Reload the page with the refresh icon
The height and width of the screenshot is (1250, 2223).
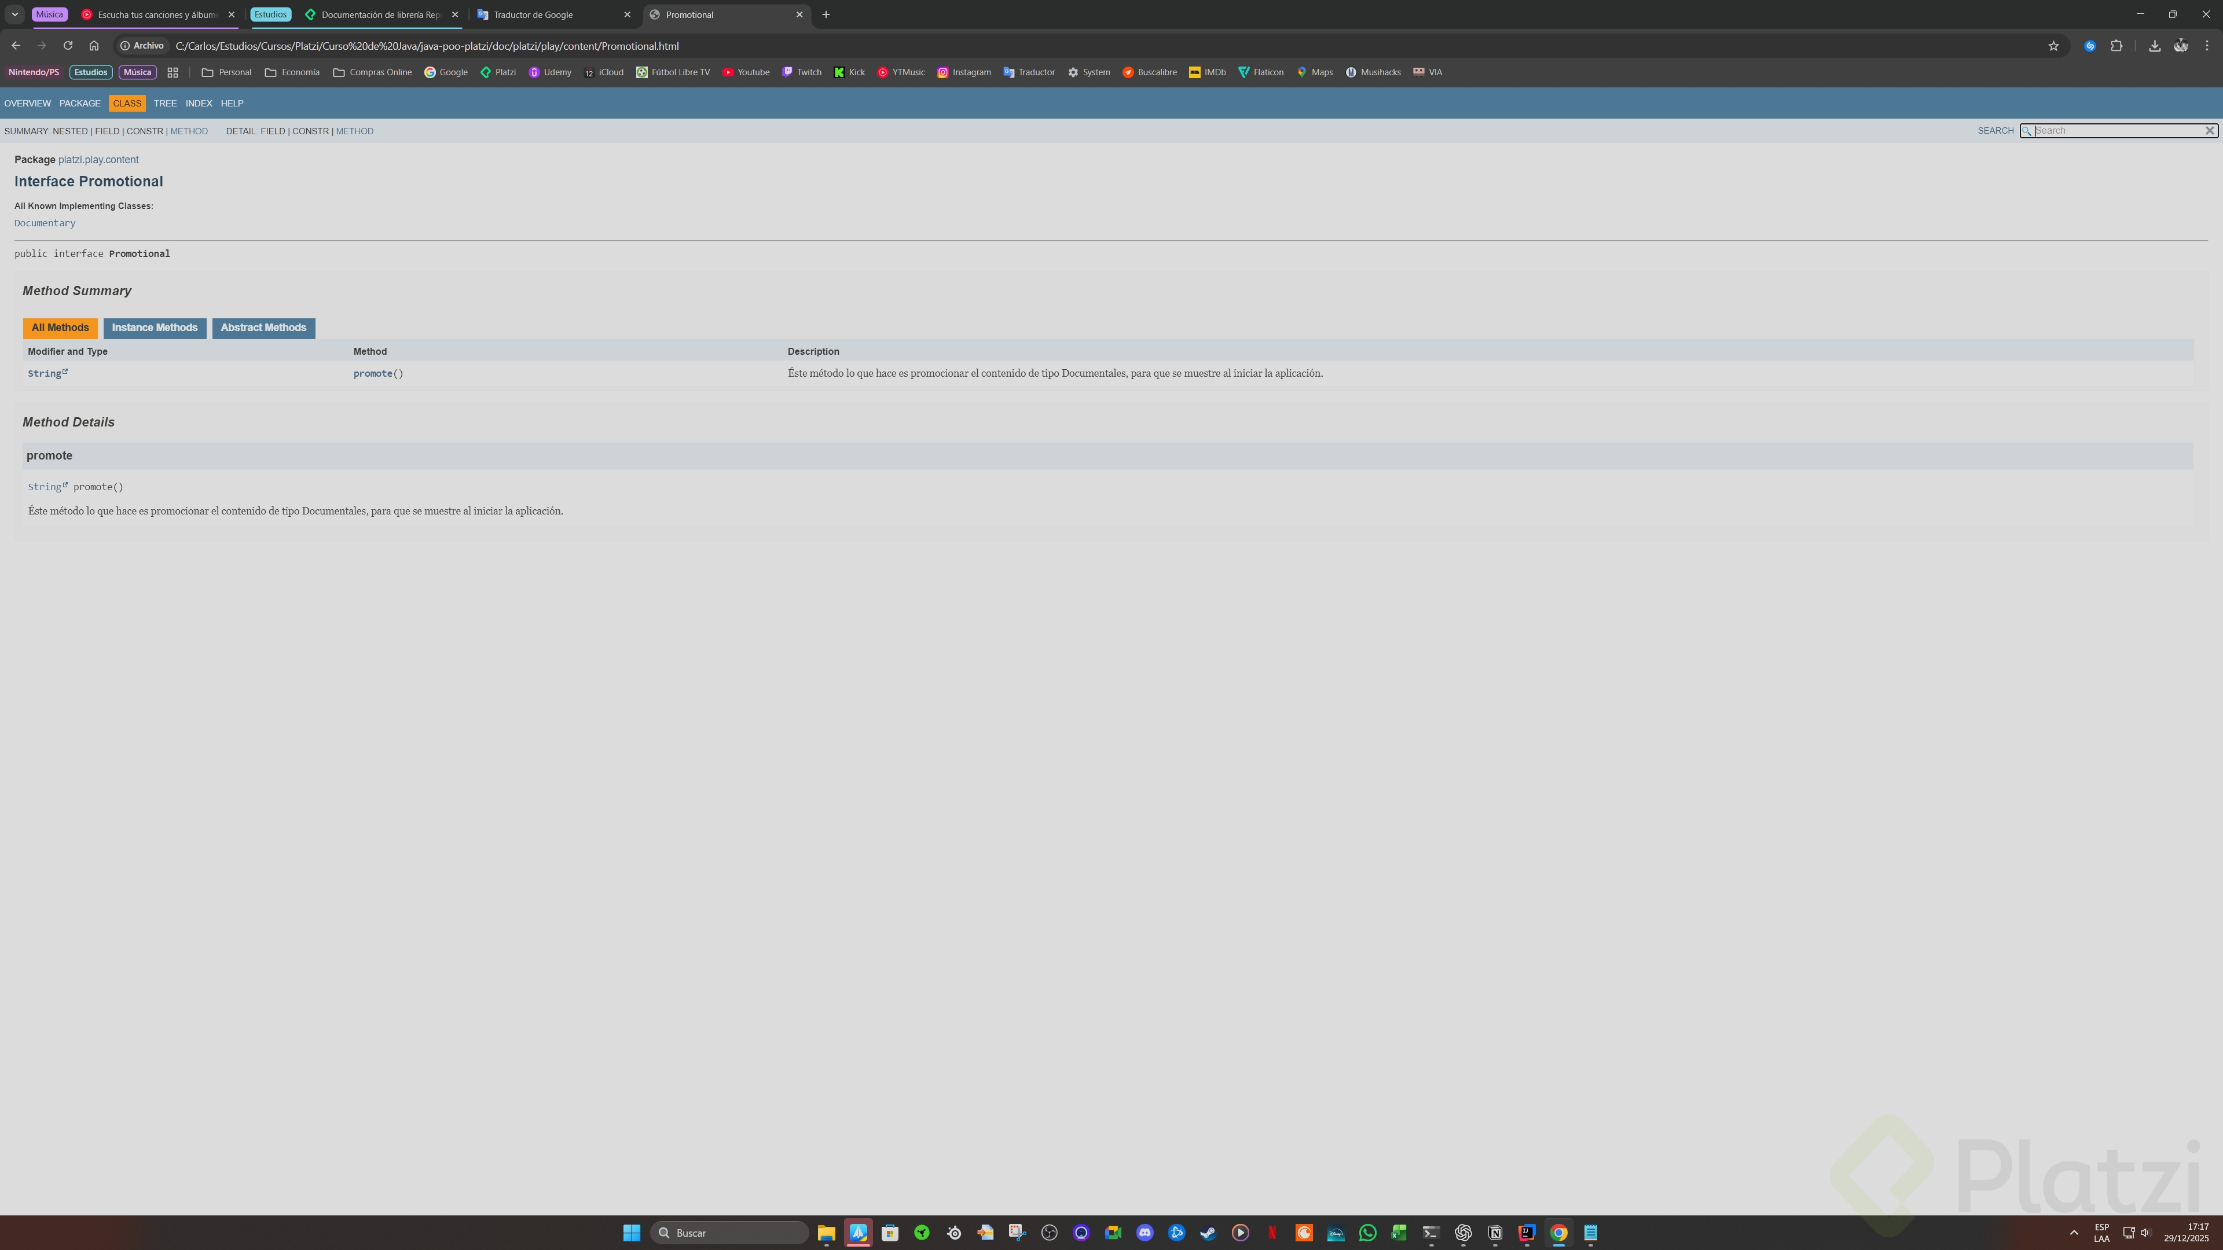pos(67,46)
